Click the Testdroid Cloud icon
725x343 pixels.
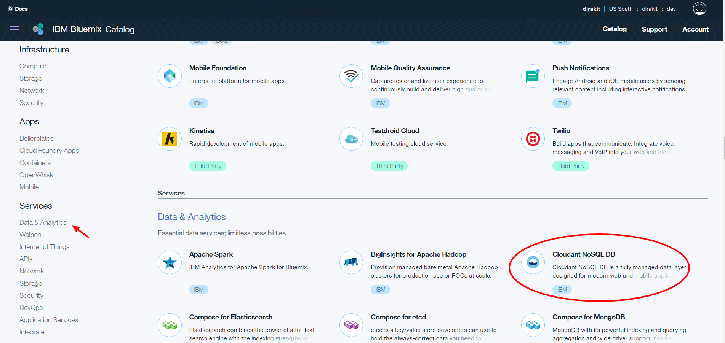351,139
